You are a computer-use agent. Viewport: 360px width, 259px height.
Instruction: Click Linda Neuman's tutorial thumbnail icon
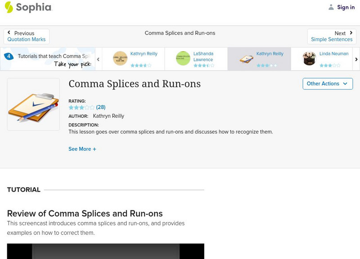pyautogui.click(x=309, y=58)
